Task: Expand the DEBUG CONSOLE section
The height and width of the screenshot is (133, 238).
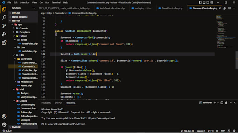Action: pyautogui.click(x=23, y=17)
